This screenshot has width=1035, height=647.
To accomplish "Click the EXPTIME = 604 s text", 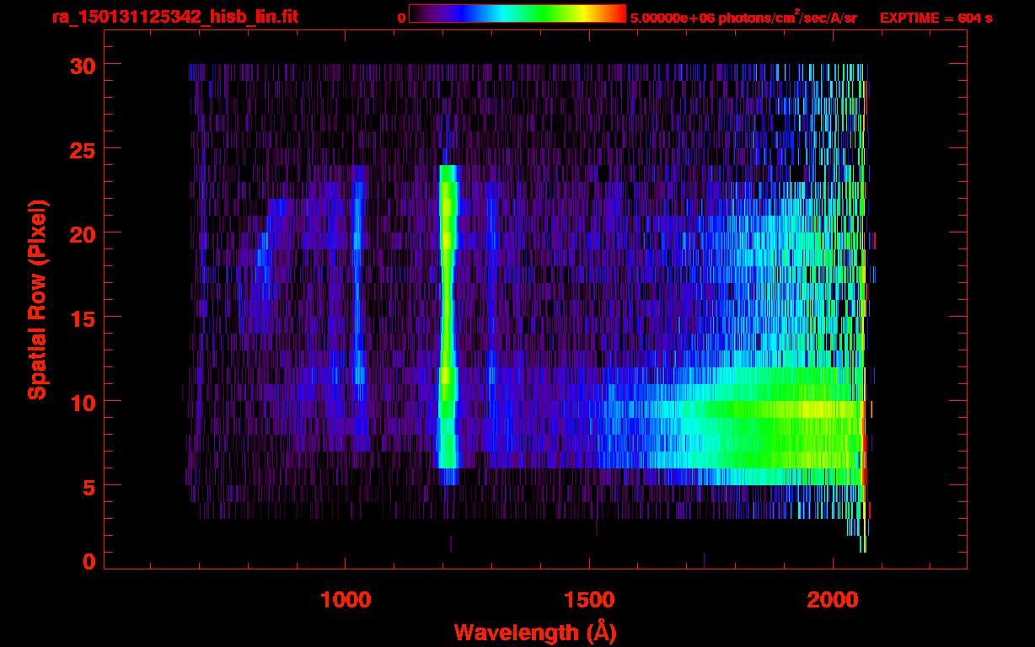I will pyautogui.click(x=936, y=18).
